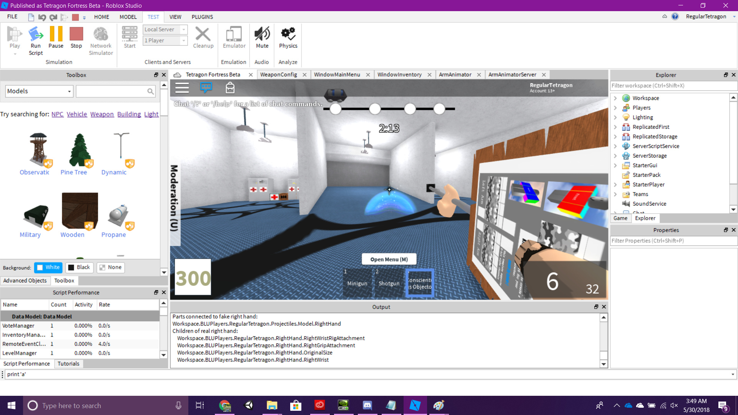Viewport: 738px width, 415px height.
Task: Open the Physics analyzer
Action: click(x=288, y=37)
